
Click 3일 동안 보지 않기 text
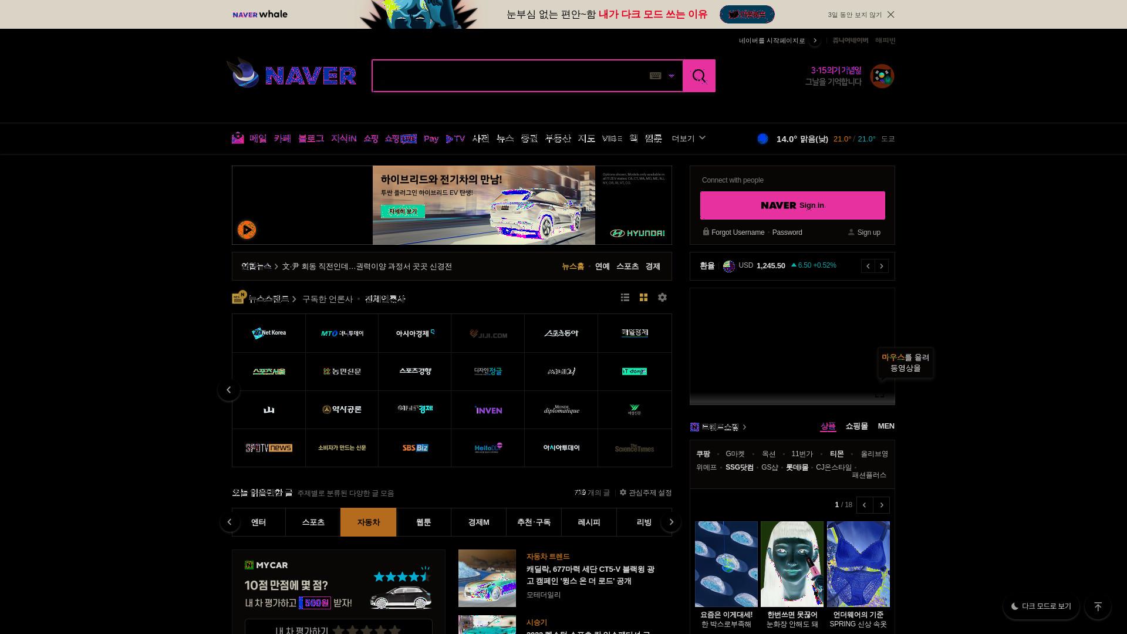pos(855,15)
